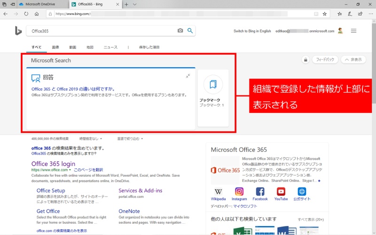Click the Add notes pen icon
Screen dimensions: 376x235
point(350,14)
